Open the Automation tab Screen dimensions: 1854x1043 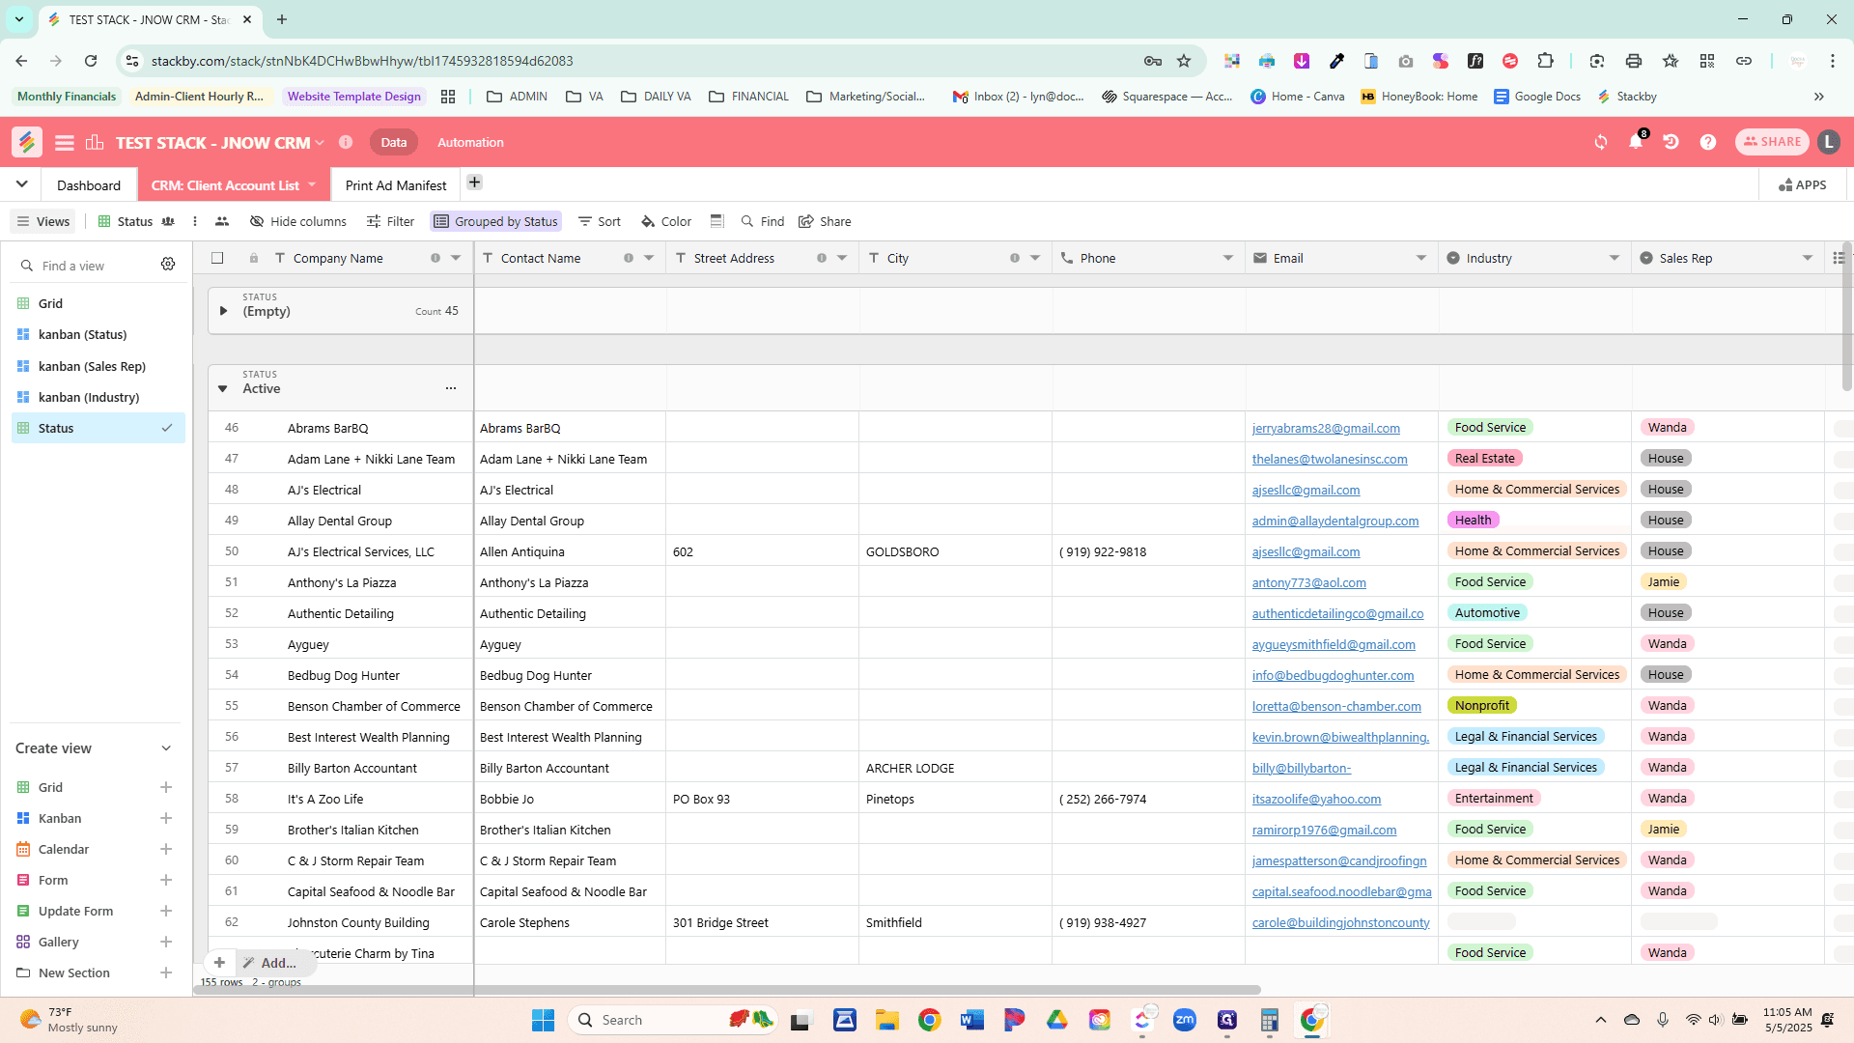(470, 142)
